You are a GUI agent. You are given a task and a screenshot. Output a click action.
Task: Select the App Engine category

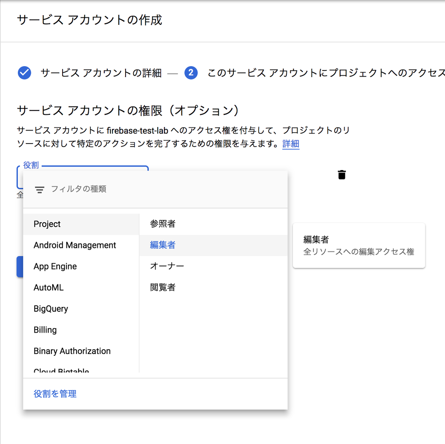coord(81,267)
